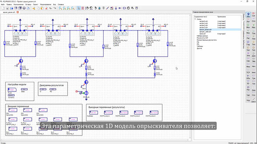Click the last magnifier zoom icon

[x=73, y=8]
